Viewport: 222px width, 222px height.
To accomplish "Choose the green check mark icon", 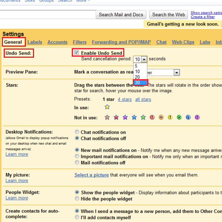I will point(179,117).
